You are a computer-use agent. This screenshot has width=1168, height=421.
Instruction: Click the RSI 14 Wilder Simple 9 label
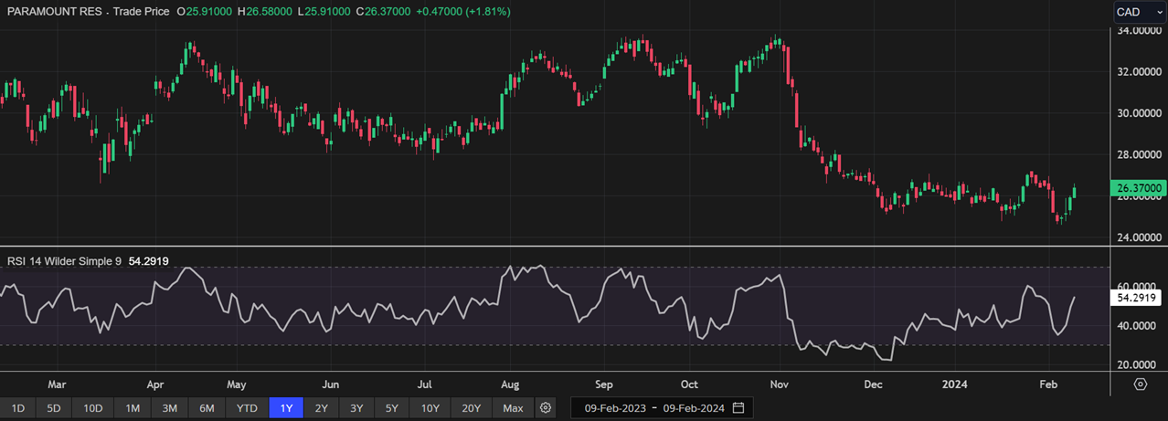coord(64,261)
